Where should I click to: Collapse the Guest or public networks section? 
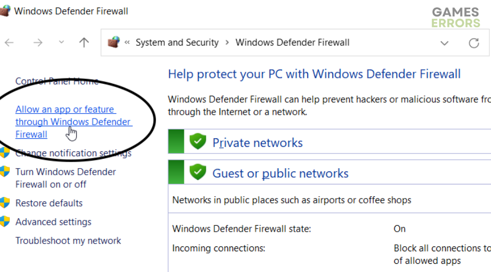280,174
